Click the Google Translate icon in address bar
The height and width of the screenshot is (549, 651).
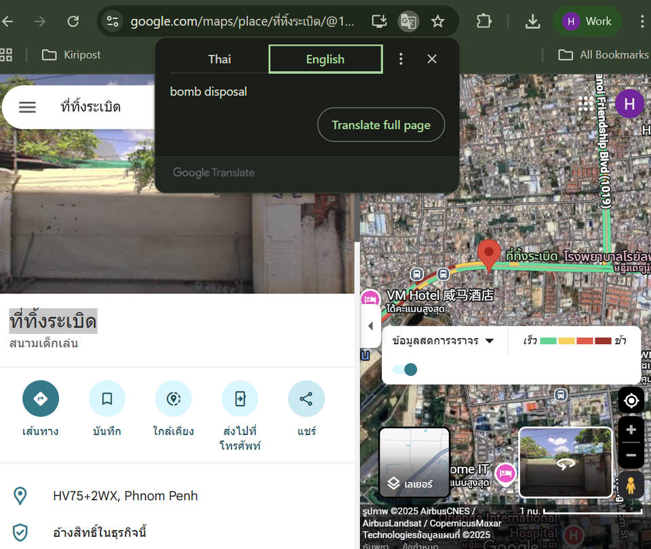(x=408, y=22)
